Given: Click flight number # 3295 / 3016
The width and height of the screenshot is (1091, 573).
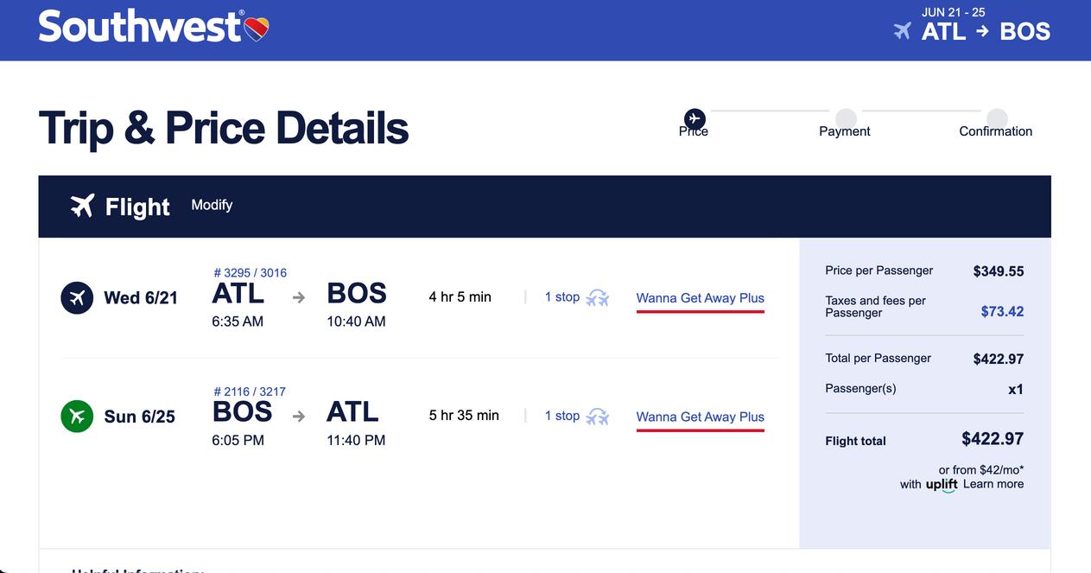Looking at the screenshot, I should (x=250, y=273).
